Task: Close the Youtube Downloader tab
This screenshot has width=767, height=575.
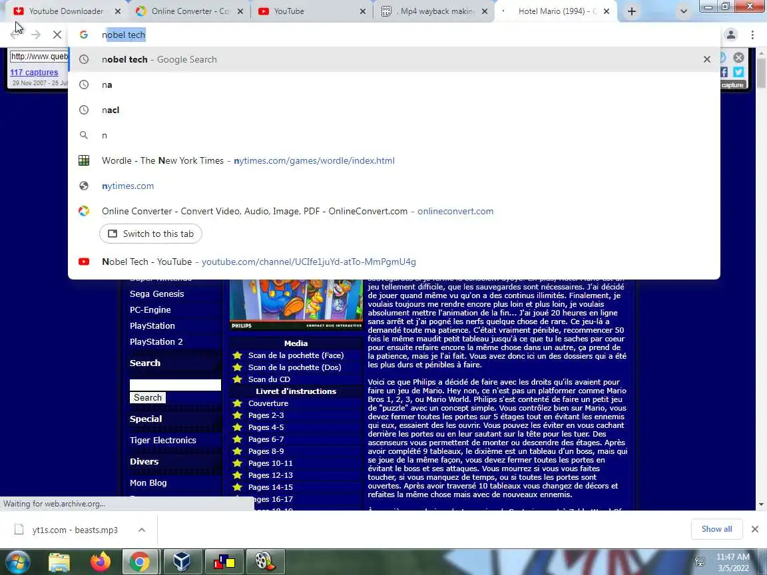Action: (x=117, y=11)
